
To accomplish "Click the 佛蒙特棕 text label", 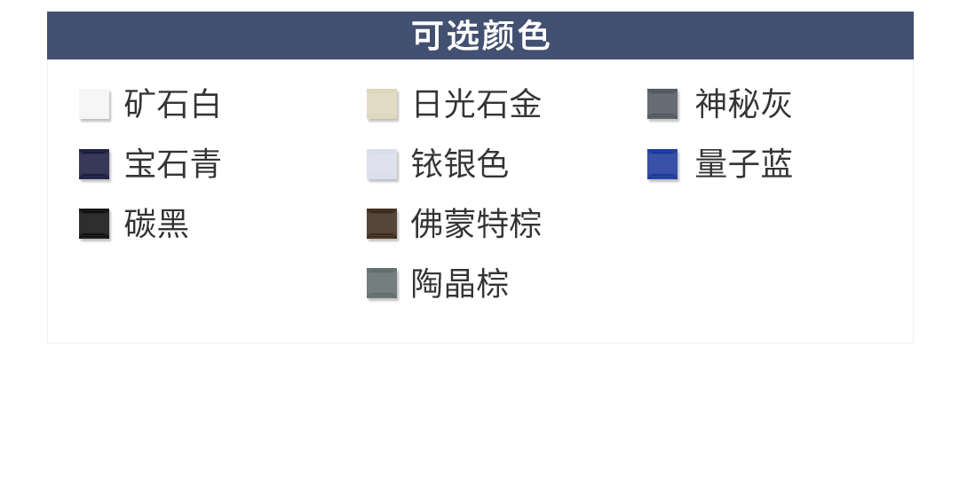I will point(477,224).
